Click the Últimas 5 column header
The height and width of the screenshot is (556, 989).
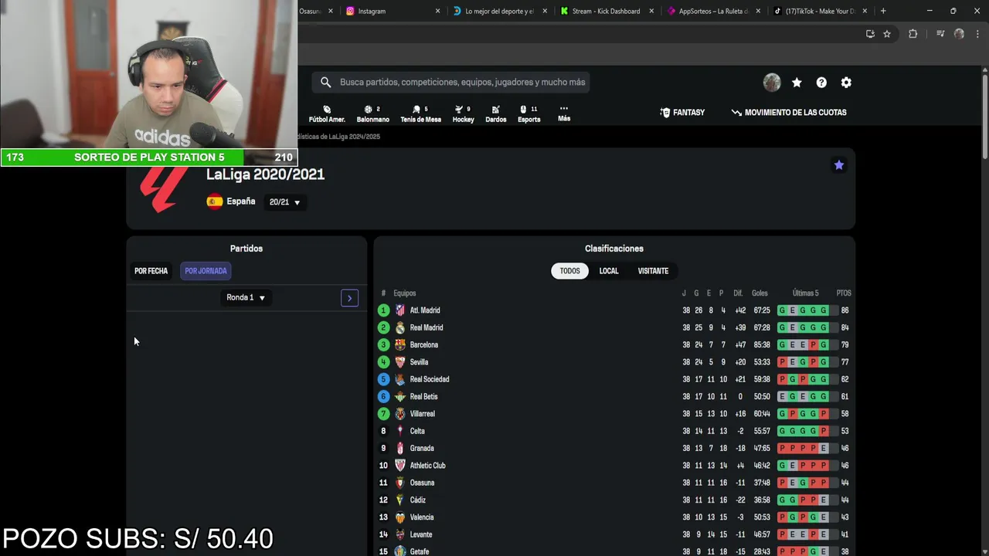point(805,293)
